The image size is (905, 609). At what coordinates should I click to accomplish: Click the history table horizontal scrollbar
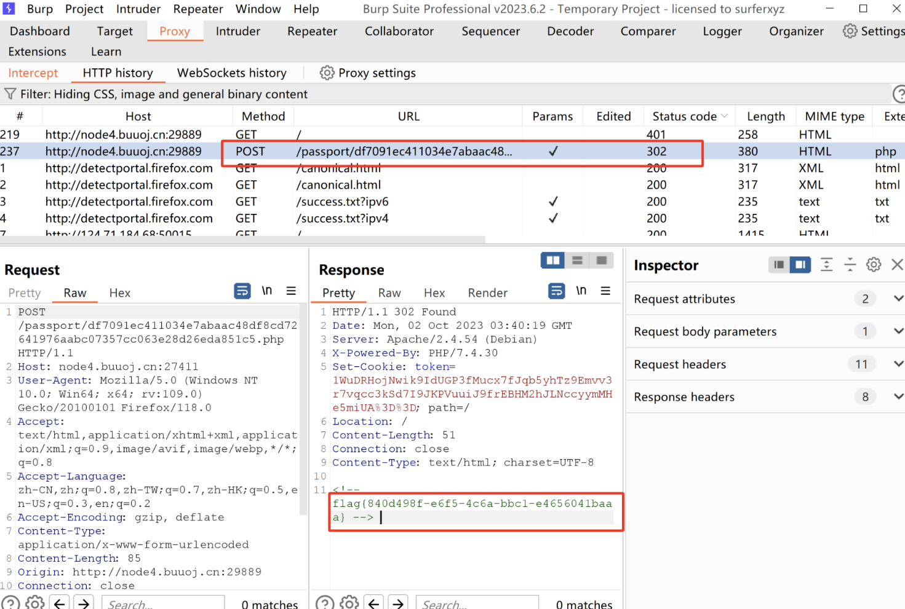click(242, 240)
